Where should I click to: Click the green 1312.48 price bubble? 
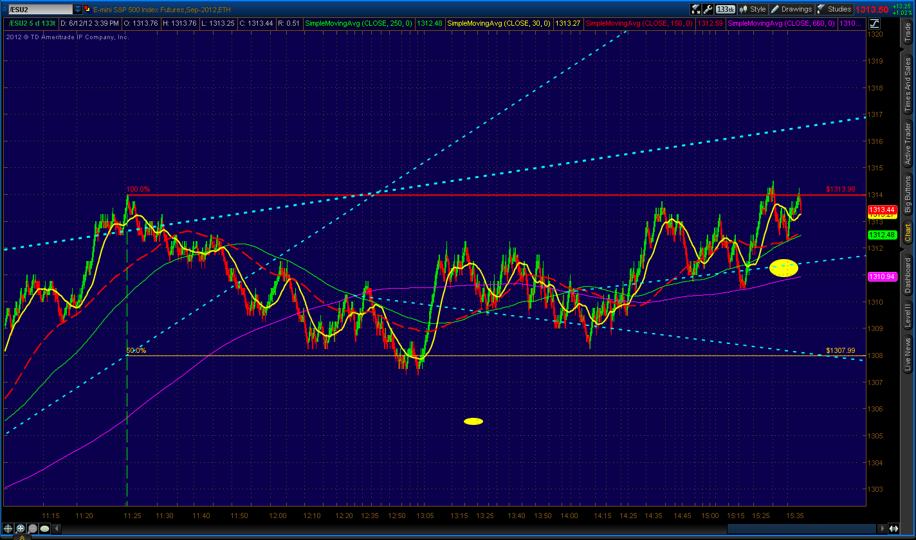(882, 235)
